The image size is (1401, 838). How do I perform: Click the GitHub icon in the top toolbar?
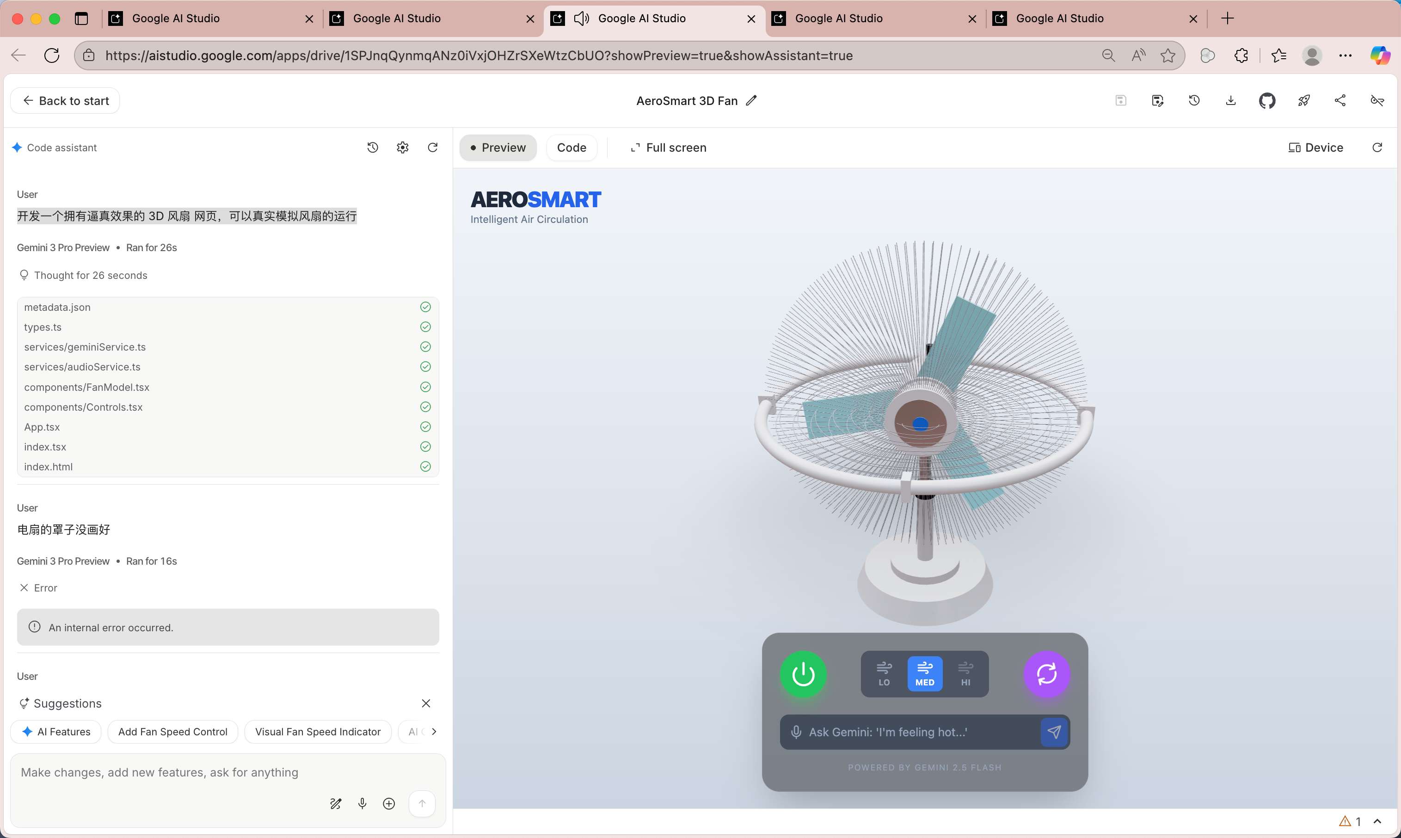pyautogui.click(x=1266, y=100)
